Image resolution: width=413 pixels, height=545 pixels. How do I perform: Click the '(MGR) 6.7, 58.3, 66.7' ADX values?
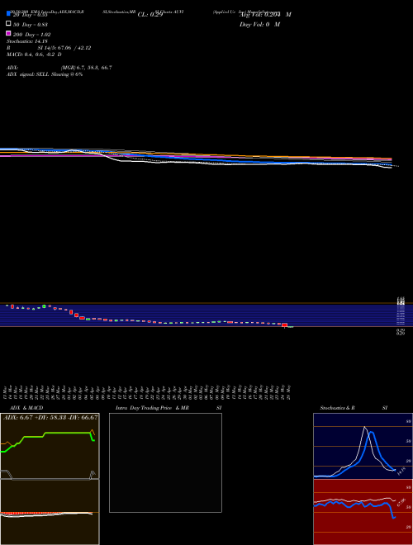pyautogui.click(x=87, y=68)
